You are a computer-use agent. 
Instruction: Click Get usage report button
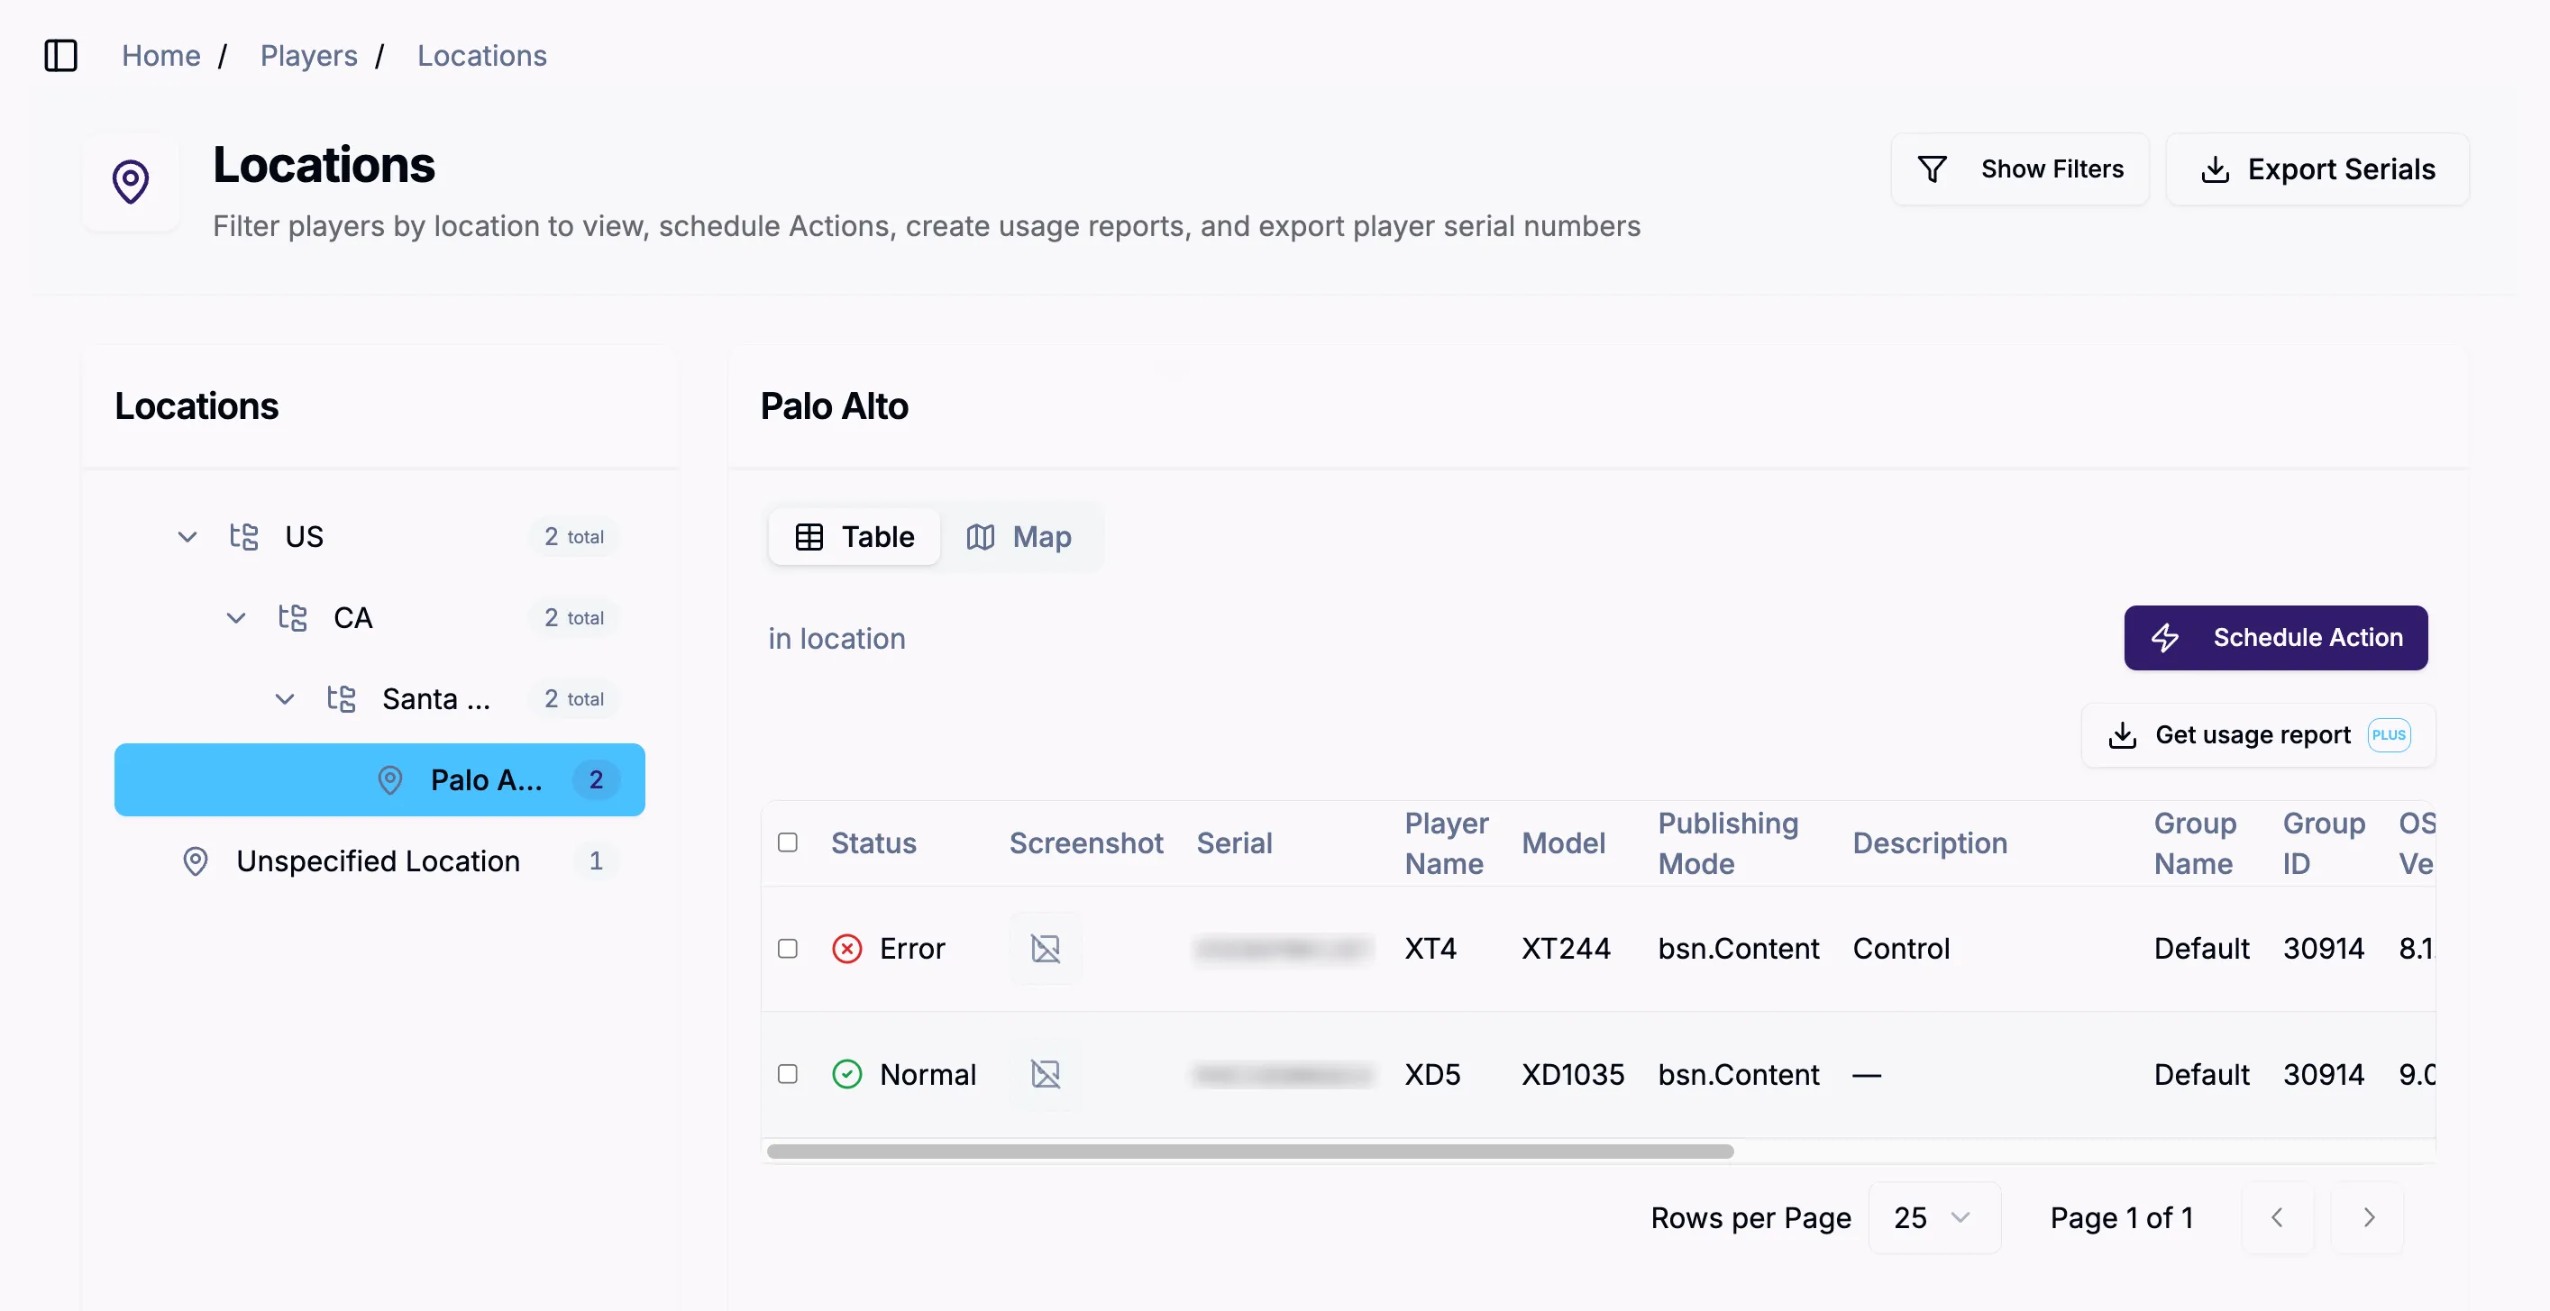pyautogui.click(x=2258, y=735)
